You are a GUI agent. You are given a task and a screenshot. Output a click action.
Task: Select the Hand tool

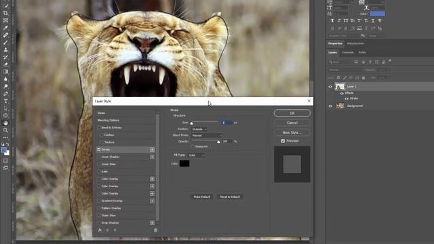coord(5,123)
